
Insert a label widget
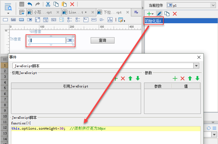point(13,20)
